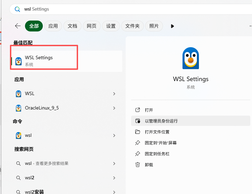Viewport: 252px width, 194px height.
Task: Choose 打开 in the details pane
Action: click(191, 110)
